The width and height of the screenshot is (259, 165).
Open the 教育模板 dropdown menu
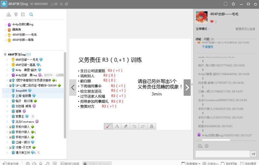click(x=191, y=163)
